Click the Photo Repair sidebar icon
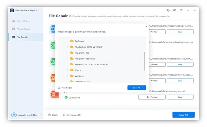Screen dimensions: 207x127 14,29
